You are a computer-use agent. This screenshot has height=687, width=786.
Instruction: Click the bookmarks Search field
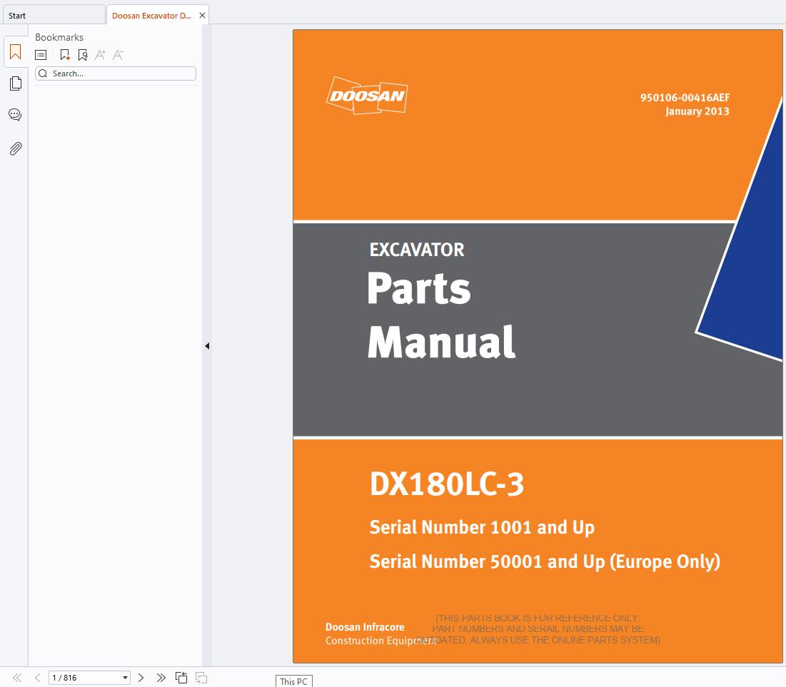click(115, 73)
